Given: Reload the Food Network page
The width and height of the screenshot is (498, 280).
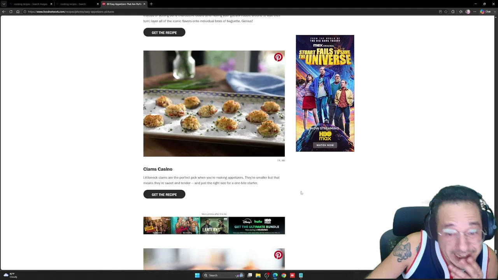Looking at the screenshot, I should (11, 12).
